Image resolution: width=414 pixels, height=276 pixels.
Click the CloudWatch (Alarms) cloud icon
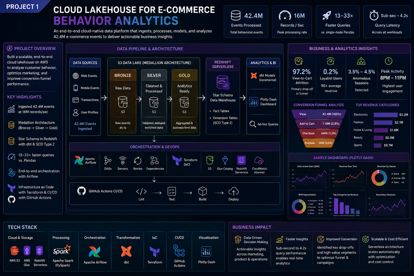[x=259, y=161]
